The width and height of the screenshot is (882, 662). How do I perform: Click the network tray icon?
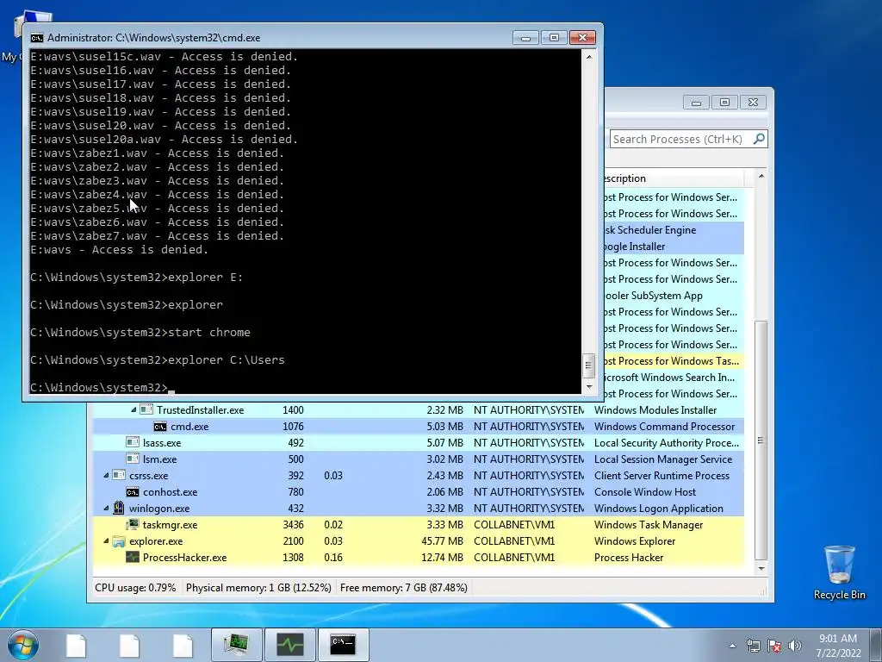pos(753,646)
